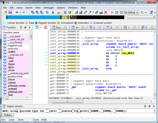Click the Function name column header
The height and width of the screenshot is (123, 158).
pyautogui.click(x=16, y=33)
